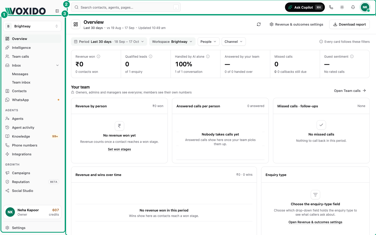Toggle the light/dark theme sun icon
The height and width of the screenshot is (235, 376).
(x=342, y=7)
